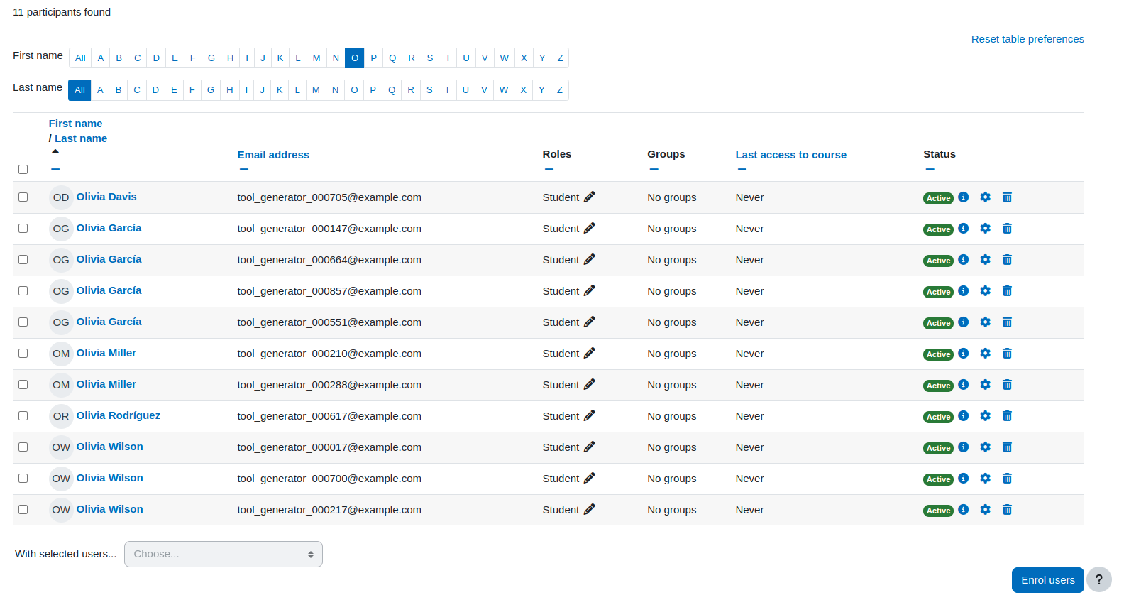
Task: Select Olivia Davis checkbox
Action: click(x=23, y=197)
